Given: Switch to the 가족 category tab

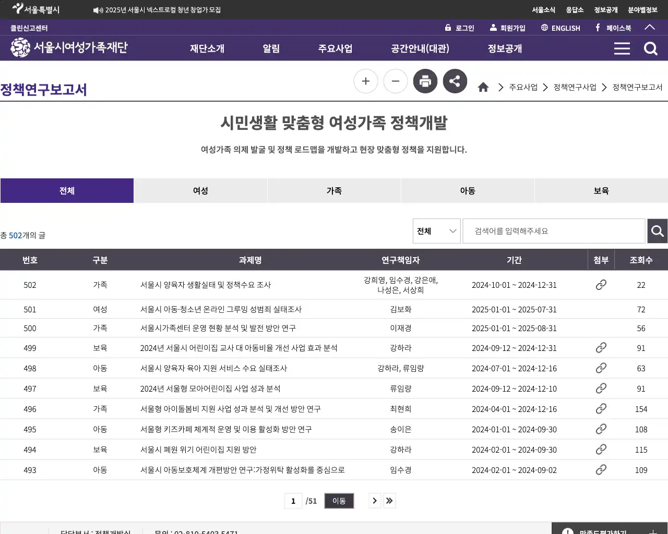Looking at the screenshot, I should pos(333,190).
